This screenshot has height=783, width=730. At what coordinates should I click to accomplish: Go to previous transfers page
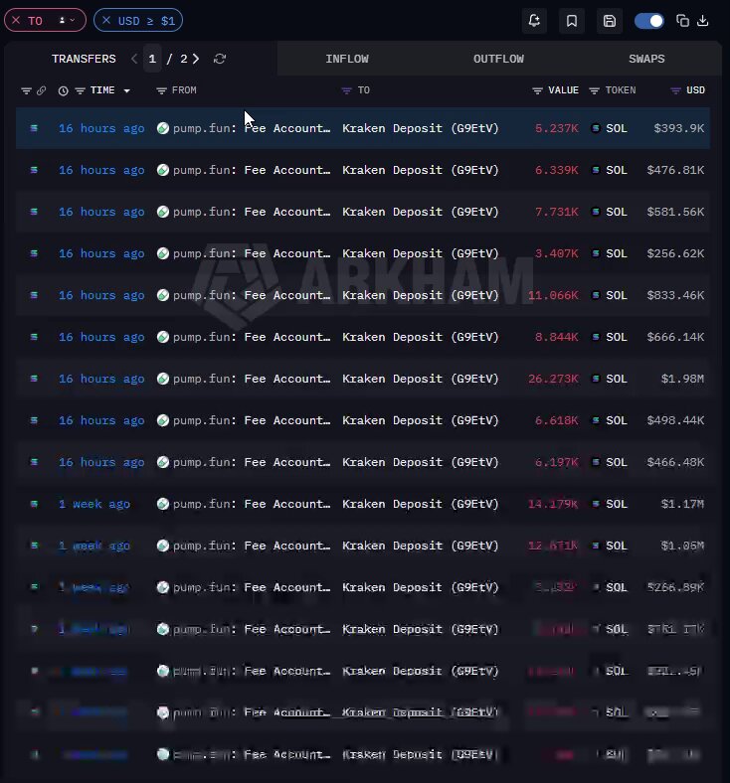click(134, 59)
